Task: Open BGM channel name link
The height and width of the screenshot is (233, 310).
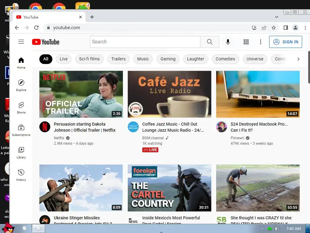Action: (153, 138)
